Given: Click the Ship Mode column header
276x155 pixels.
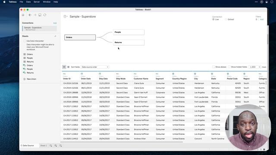Looking at the screenshot, I should point(121,79).
